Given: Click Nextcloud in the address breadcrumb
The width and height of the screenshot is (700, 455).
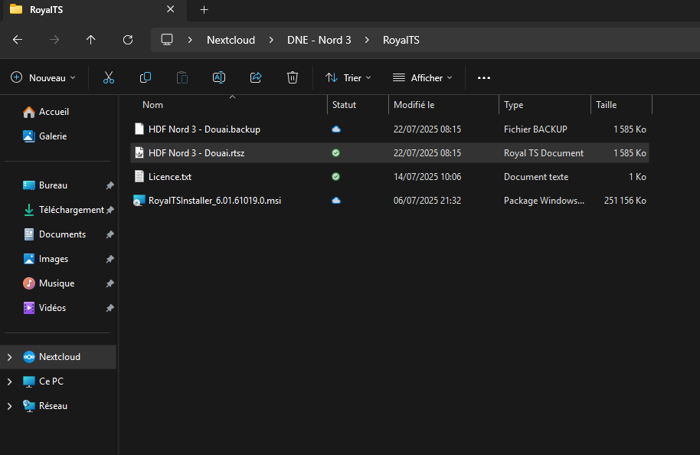Looking at the screenshot, I should (x=231, y=40).
